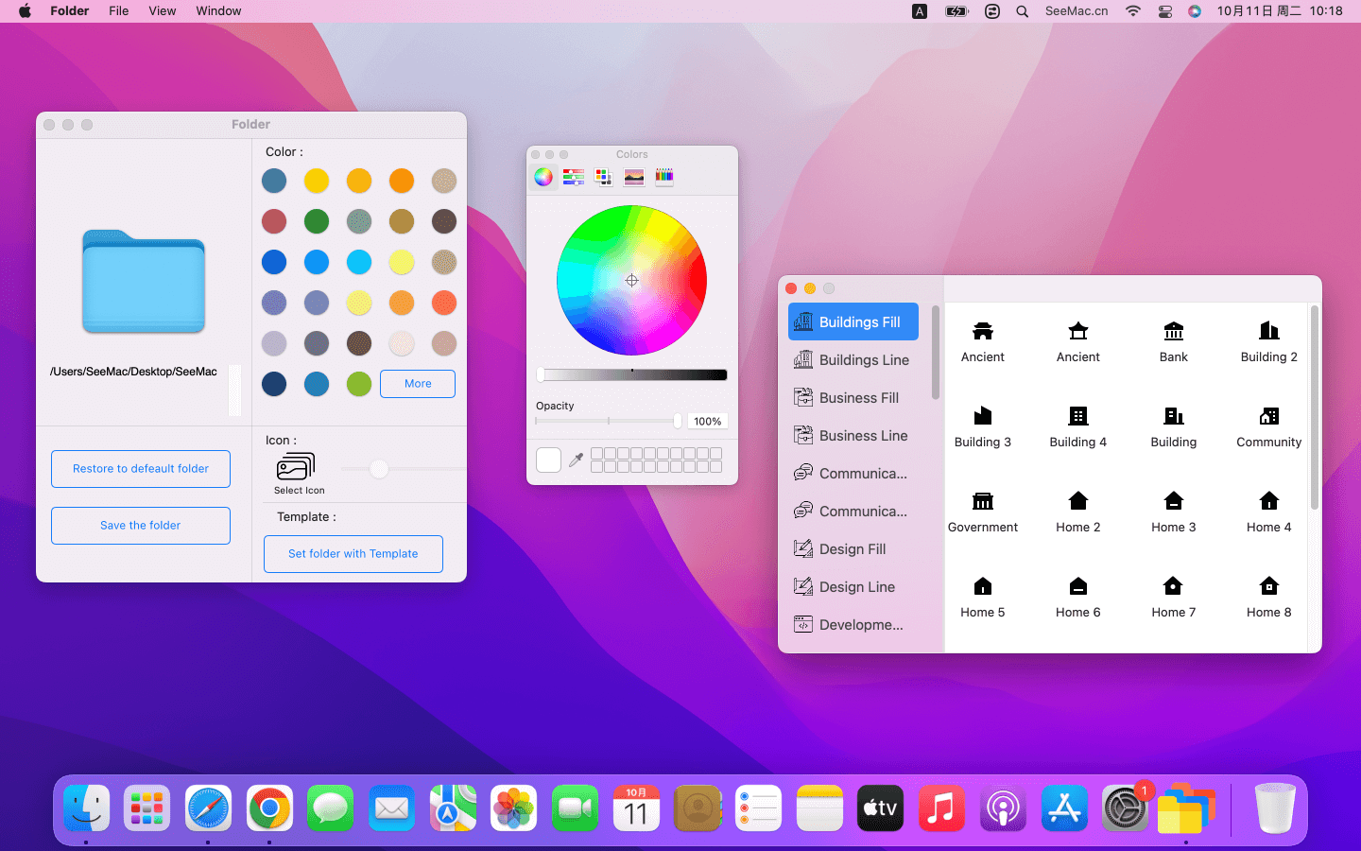Click the More colors button
Screen dimensions: 1361x851
click(x=418, y=384)
